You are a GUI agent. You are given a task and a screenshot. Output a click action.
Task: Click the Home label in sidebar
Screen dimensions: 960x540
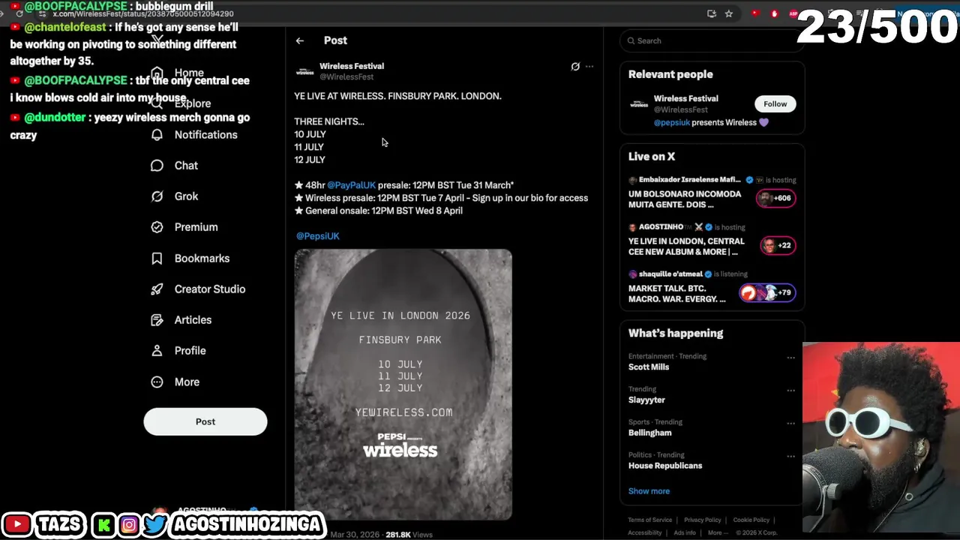[189, 73]
